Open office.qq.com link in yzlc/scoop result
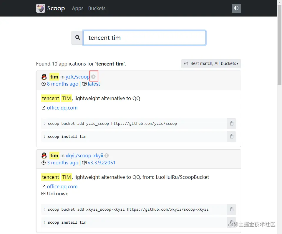The image size is (282, 234). pos(62,108)
